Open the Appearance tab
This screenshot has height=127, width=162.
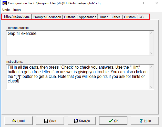click(x=87, y=17)
